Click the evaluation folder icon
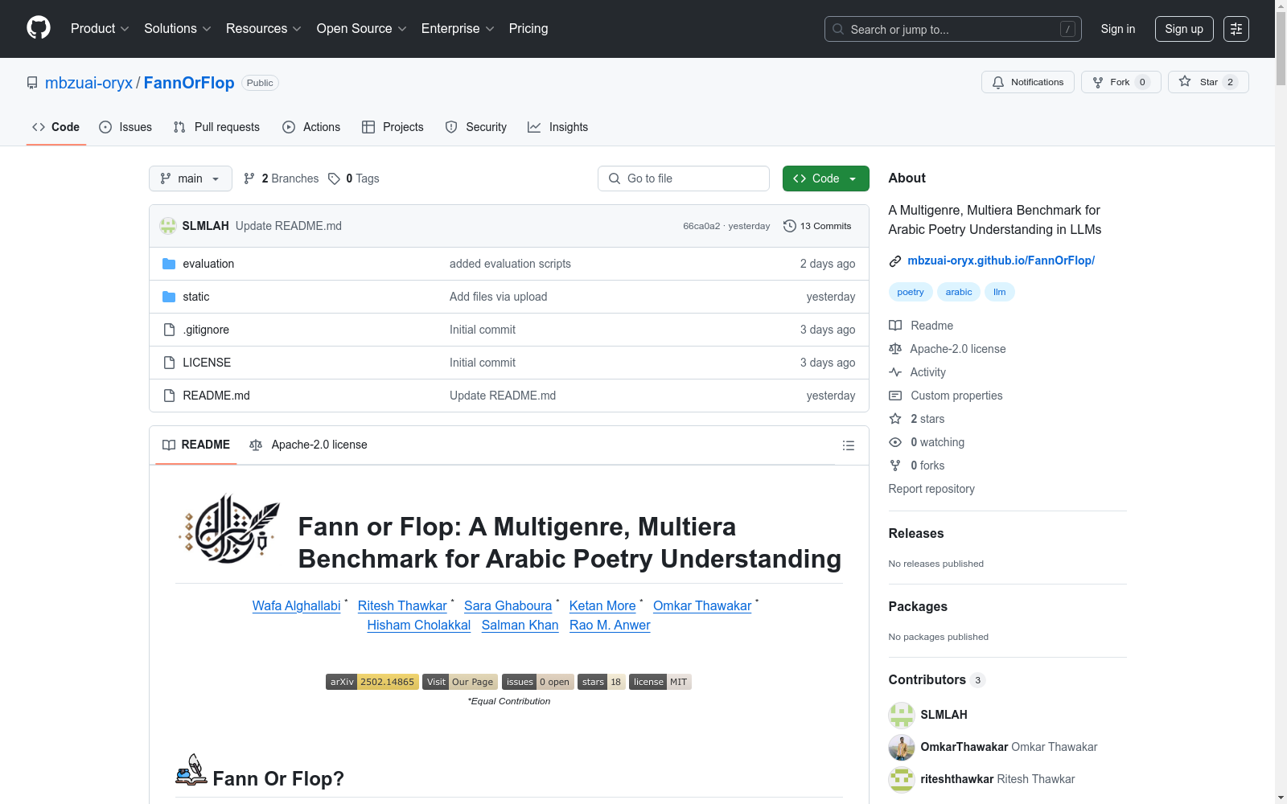Screen dimensions: 1287x804 click(x=169, y=264)
